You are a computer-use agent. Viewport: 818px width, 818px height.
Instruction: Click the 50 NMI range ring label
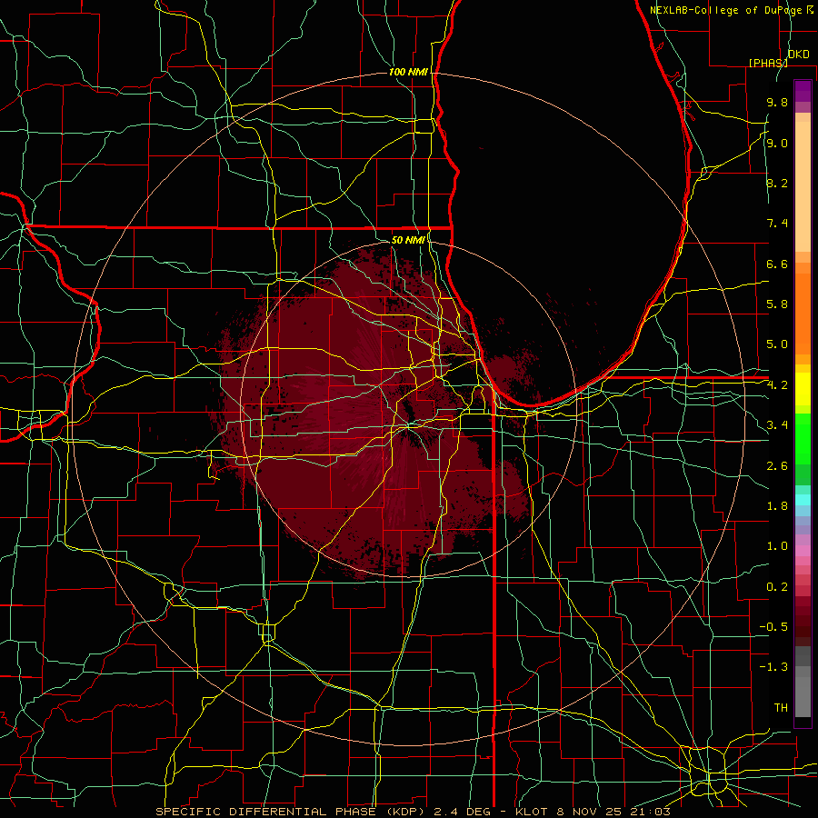[x=408, y=240]
